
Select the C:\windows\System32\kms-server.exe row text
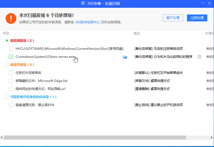(x=45, y=57)
